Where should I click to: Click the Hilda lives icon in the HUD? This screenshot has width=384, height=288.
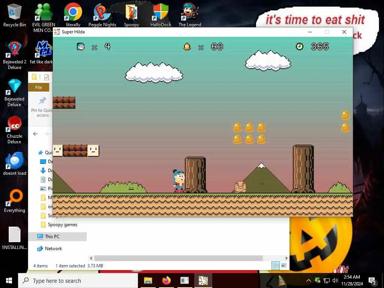(81, 46)
